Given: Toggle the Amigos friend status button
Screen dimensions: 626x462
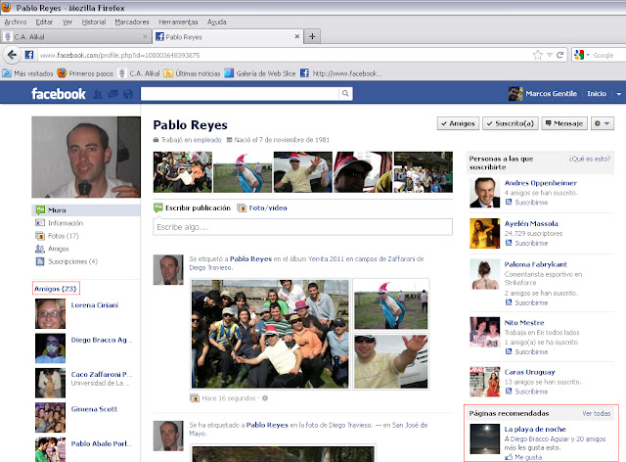Looking at the screenshot, I should 458,123.
